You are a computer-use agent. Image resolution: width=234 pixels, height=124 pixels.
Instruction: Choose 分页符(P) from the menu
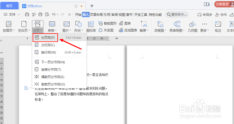pyautogui.click(x=59, y=38)
